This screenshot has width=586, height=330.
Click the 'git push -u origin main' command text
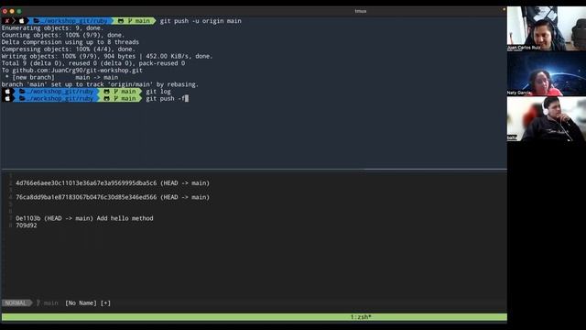(201, 21)
